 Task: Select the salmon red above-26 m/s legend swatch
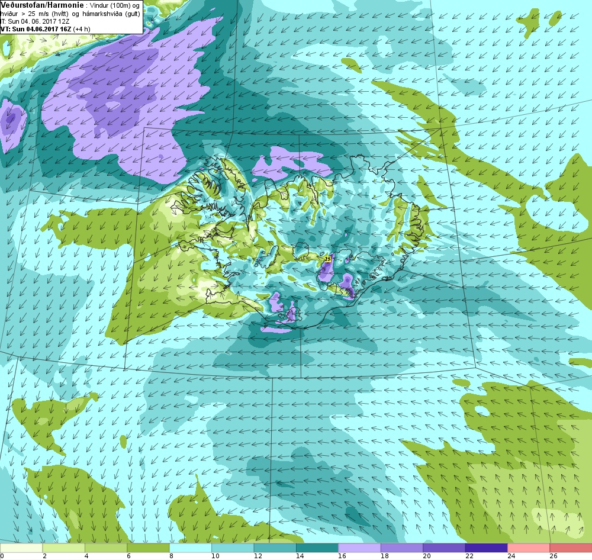pyautogui.click(x=571, y=548)
